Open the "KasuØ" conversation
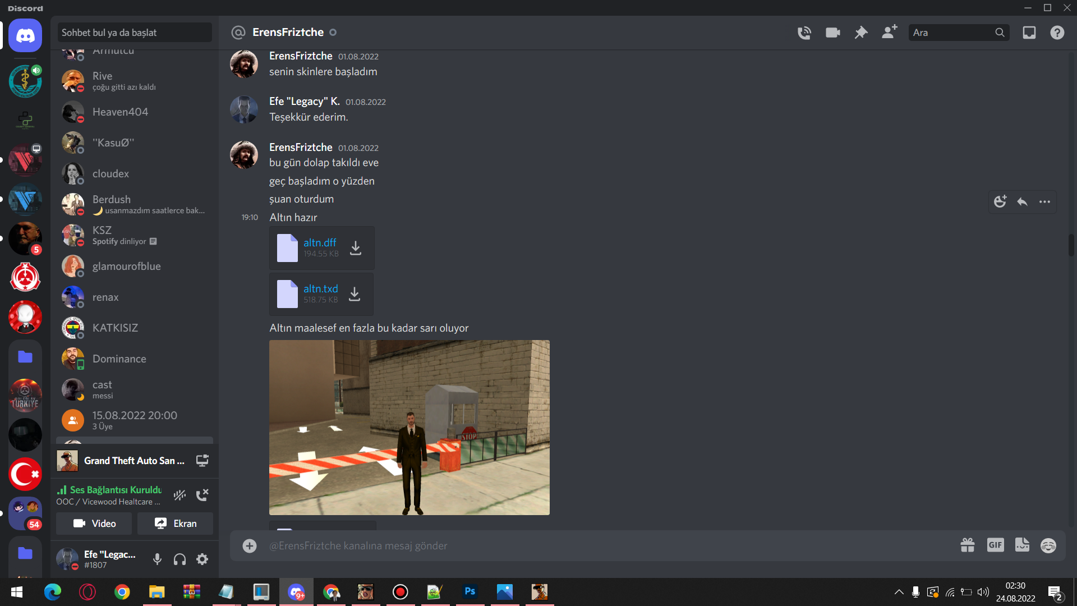The height and width of the screenshot is (606, 1077). (x=135, y=143)
